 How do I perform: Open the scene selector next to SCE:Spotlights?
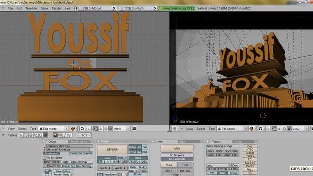(121, 8)
